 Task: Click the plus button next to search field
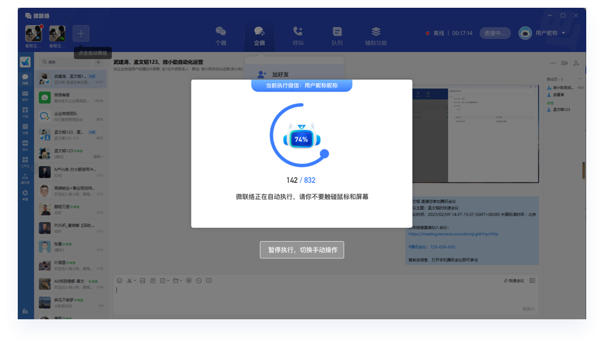point(98,62)
